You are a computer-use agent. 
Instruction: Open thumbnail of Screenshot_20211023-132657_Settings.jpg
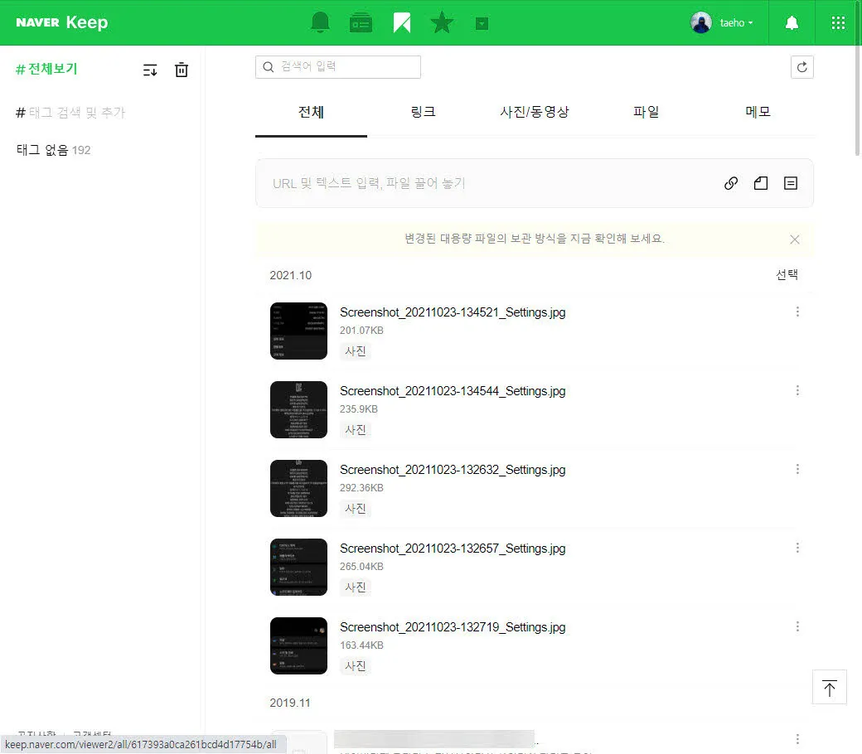click(298, 567)
